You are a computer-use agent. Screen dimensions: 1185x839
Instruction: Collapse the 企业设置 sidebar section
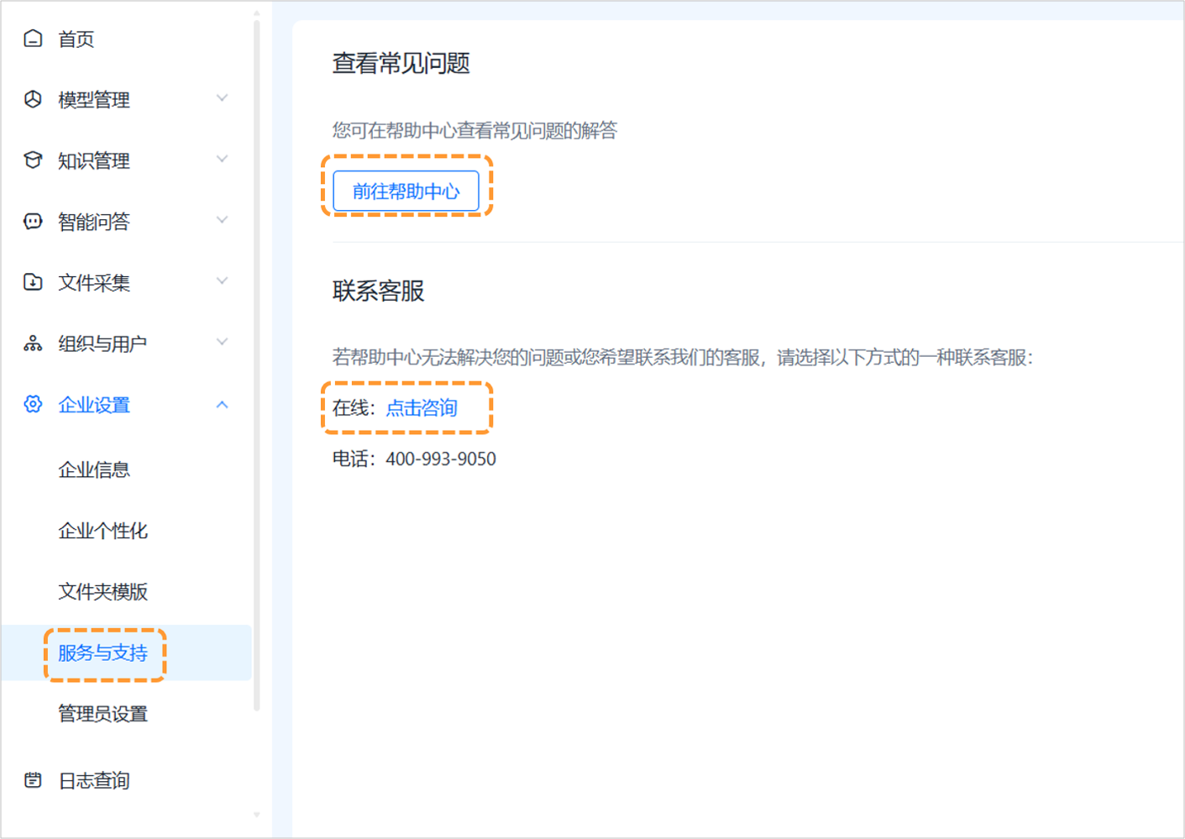(x=222, y=404)
